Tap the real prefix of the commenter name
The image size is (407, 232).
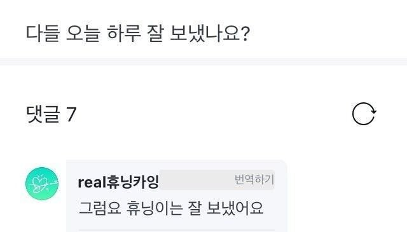point(92,182)
